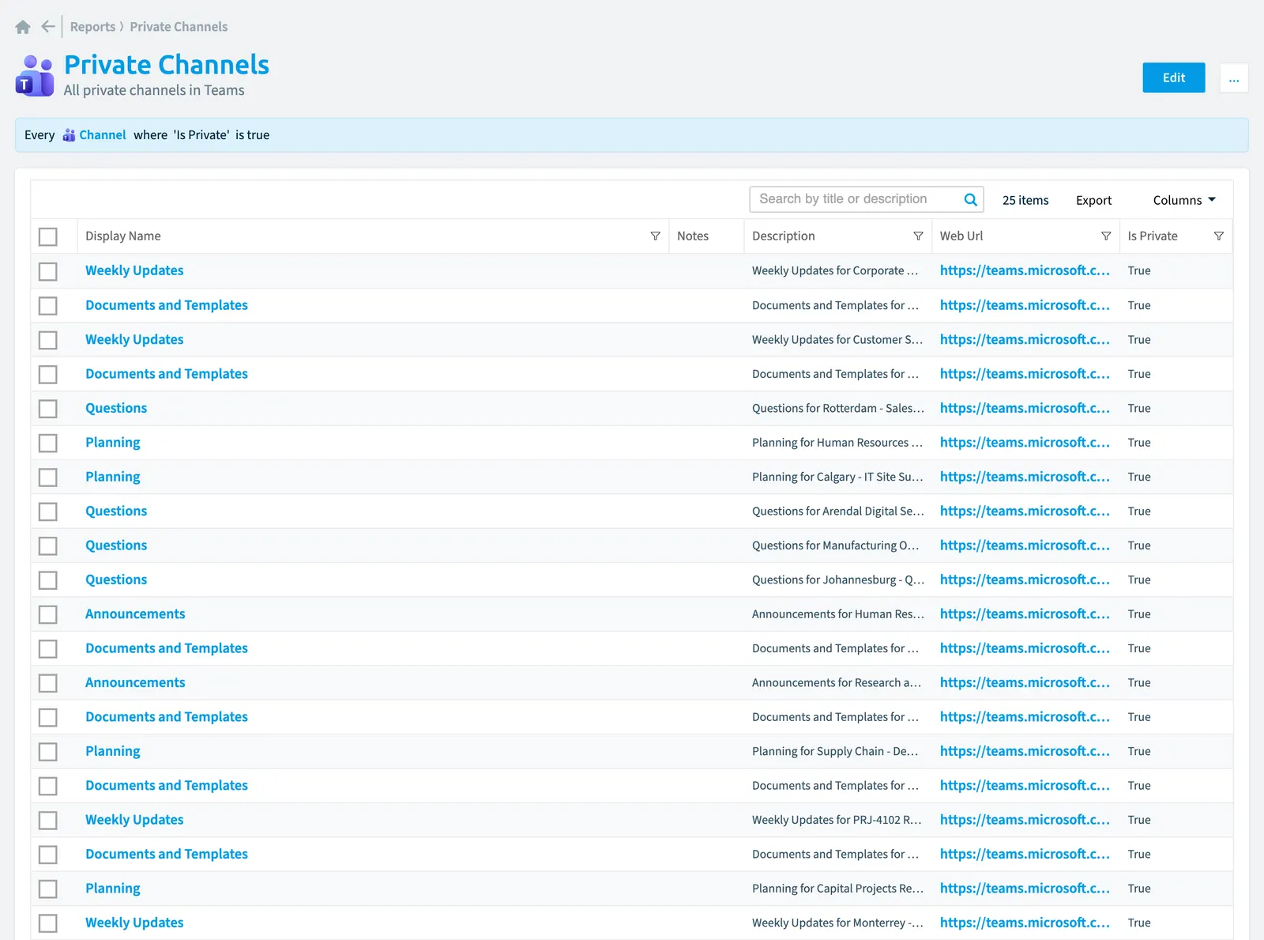The height and width of the screenshot is (940, 1264).
Task: Open the Reports breadcrumb
Action: tap(92, 27)
